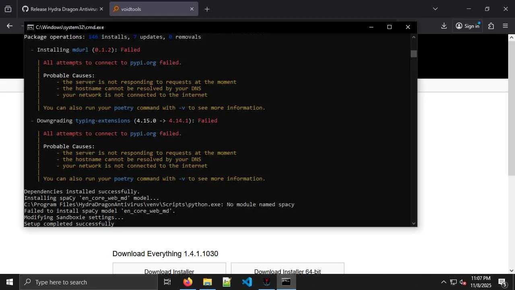Open the volume tray icon

[x=463, y=282]
